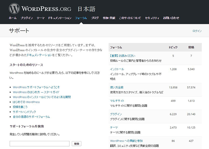This screenshot has width=209, height=149.
Task: Click the WordPress logo icon
Action: pos(14,9)
